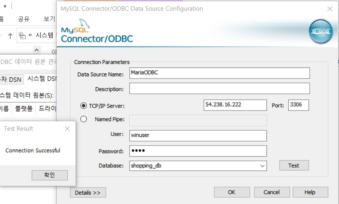Click the OK button in the Connector dialog
This screenshot has width=339, height=204.
(232, 192)
